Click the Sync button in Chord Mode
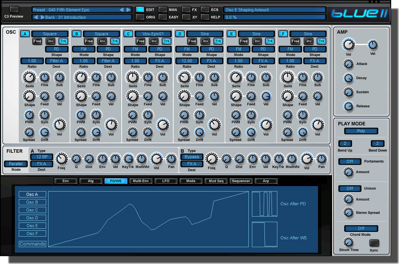Image resolution: width=399 pixels, height=264 pixels. click(x=374, y=242)
